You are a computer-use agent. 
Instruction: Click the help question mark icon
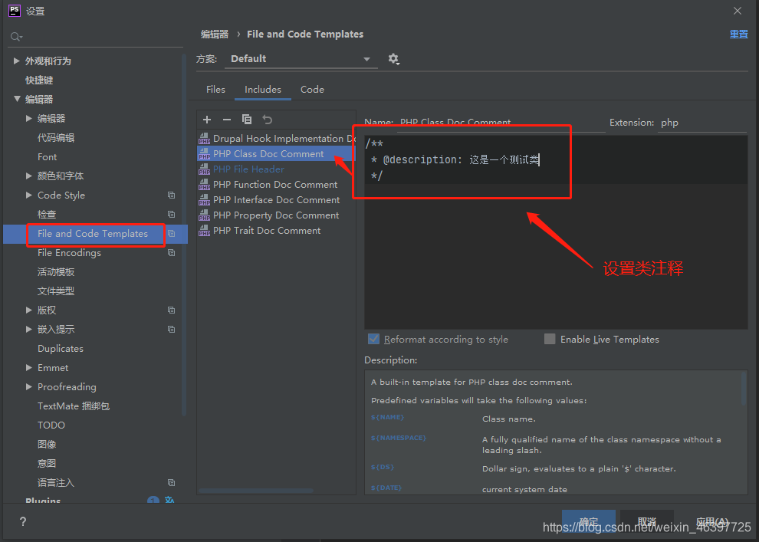pyautogui.click(x=23, y=521)
